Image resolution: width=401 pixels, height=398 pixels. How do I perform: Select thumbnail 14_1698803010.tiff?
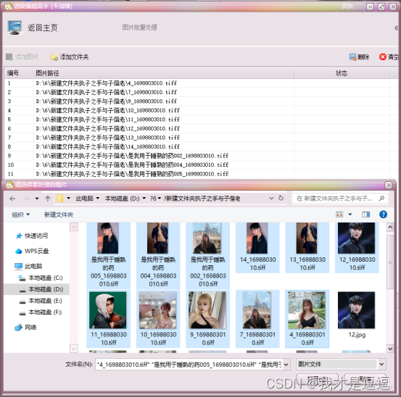click(257, 247)
